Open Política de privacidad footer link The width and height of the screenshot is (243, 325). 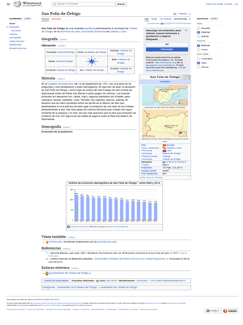pyautogui.click(x=16, y=309)
